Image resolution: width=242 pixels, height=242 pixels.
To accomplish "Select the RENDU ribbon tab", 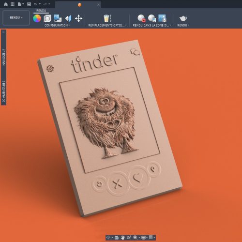I will pyautogui.click(x=41, y=11).
